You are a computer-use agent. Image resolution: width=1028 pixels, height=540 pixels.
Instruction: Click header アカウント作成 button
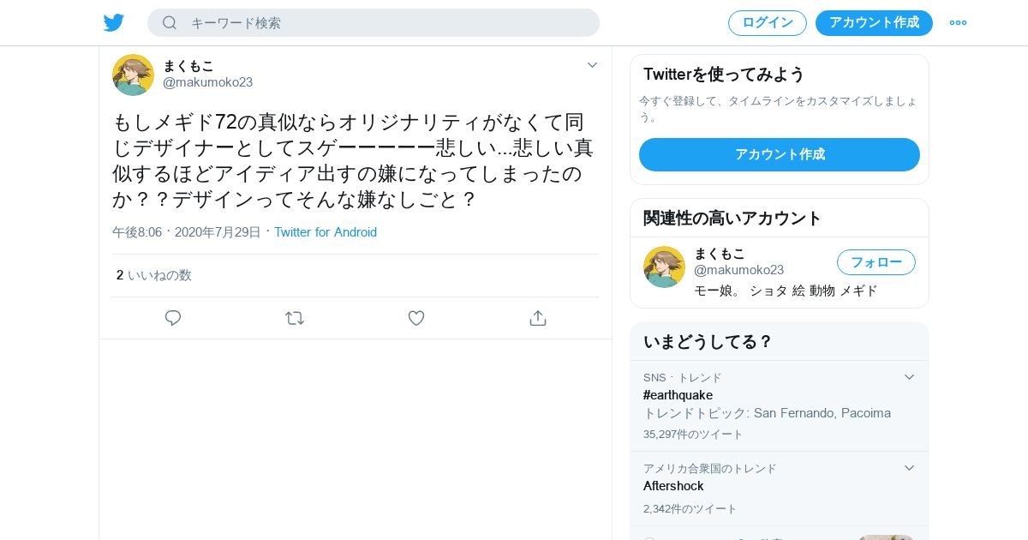pos(874,23)
